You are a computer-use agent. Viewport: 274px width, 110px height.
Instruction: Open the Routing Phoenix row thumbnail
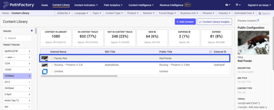click(45, 65)
